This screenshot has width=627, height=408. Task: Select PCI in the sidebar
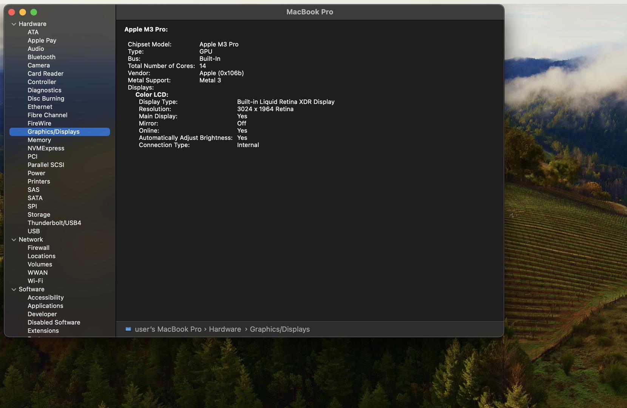pos(32,157)
